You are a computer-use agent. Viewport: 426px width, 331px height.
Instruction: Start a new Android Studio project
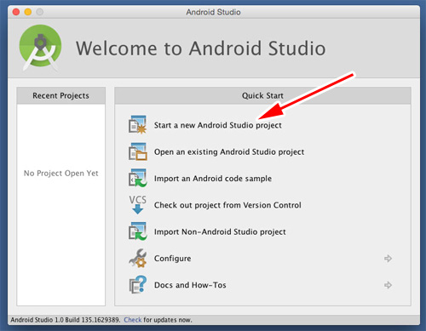pos(218,125)
